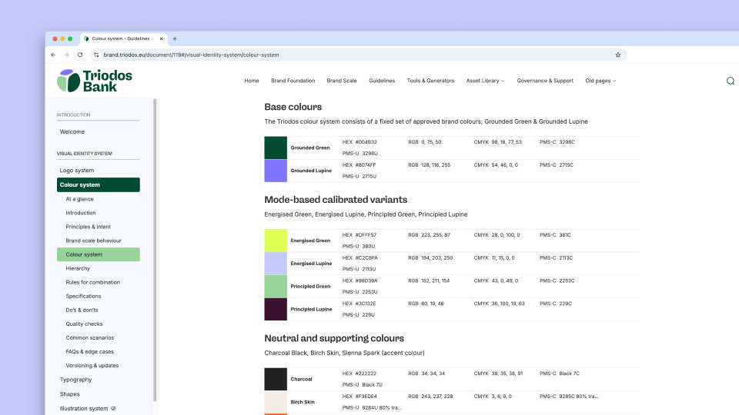Click the Grounded Lupine purple swatch
Viewport: 739px width, 415px height.
(x=276, y=171)
